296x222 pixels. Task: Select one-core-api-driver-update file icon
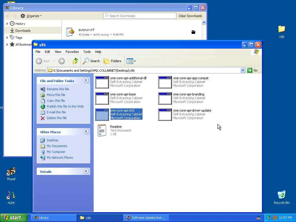point(165,114)
